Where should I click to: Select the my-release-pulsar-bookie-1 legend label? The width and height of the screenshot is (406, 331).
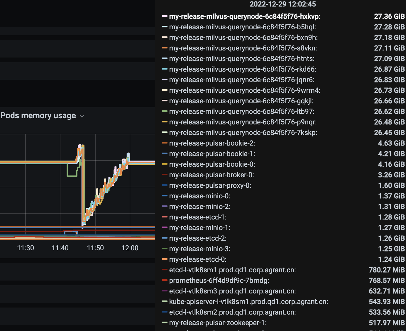pyautogui.click(x=212, y=153)
